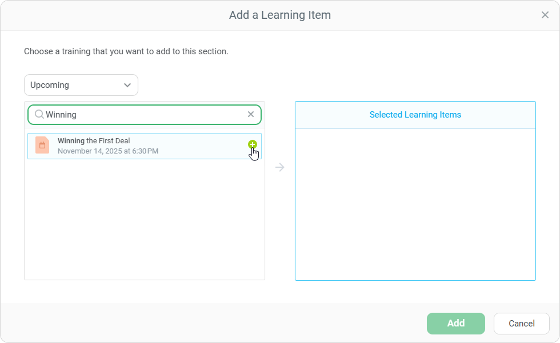Click the Add a Learning Item title
Screen dimensions: 560x343
tap(279, 15)
